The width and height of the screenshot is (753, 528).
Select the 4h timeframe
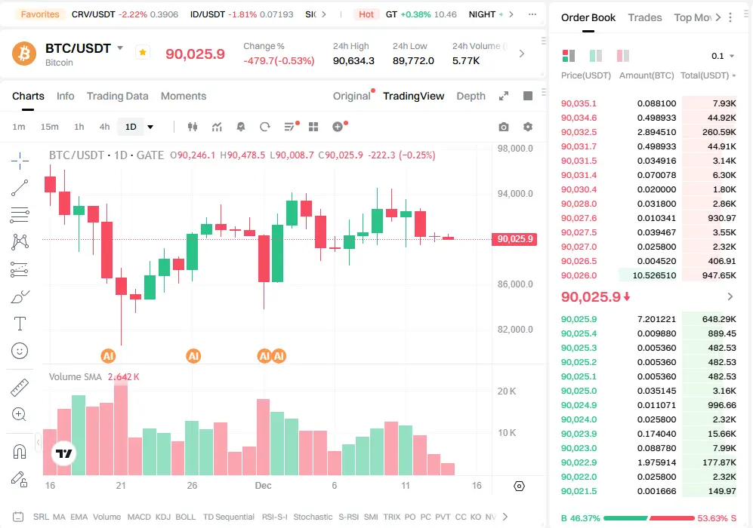click(x=104, y=127)
